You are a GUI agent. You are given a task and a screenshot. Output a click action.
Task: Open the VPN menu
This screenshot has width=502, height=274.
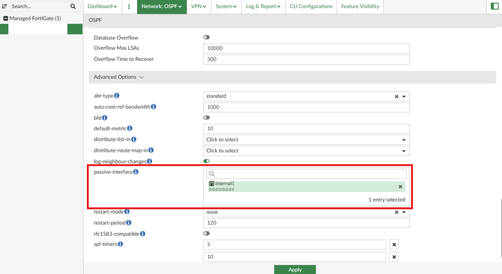(x=199, y=6)
